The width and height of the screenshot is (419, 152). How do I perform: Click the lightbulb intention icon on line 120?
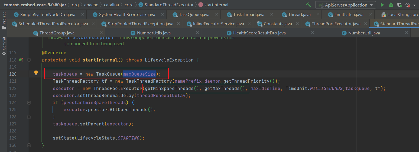tap(36, 73)
